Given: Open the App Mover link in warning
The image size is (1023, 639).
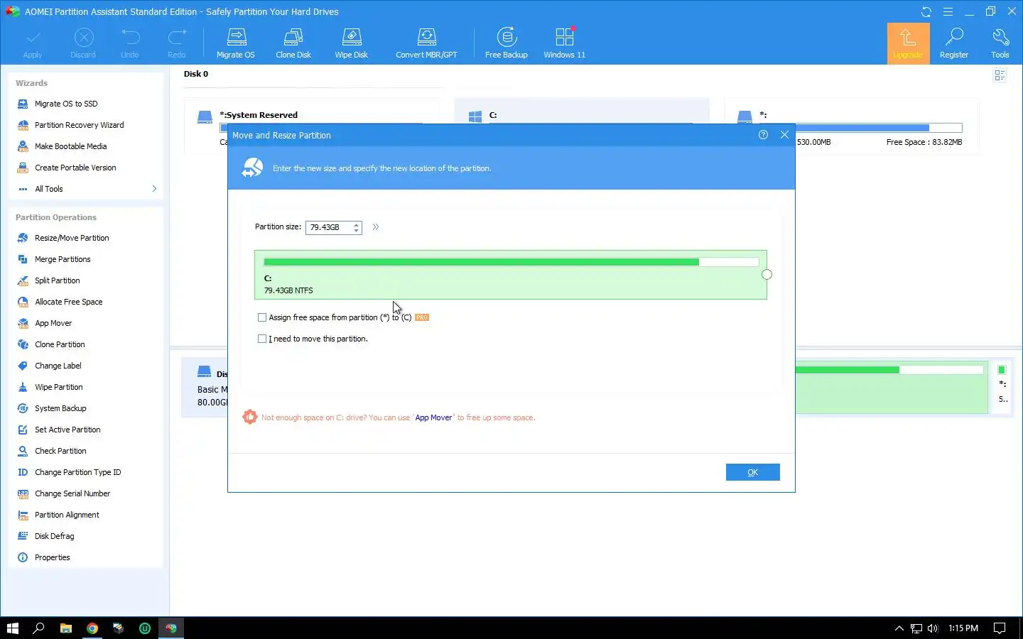Looking at the screenshot, I should tap(433, 417).
